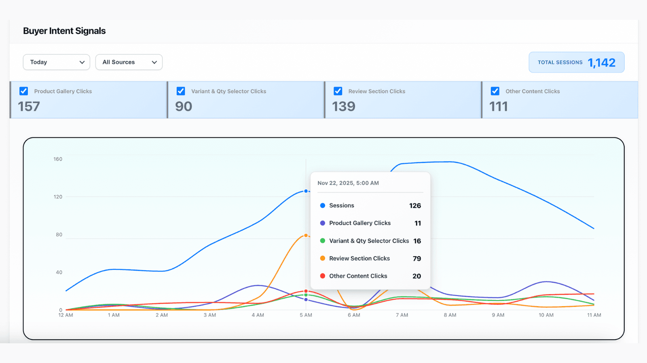Open the All Sources dropdown
Viewport: 647px width, 363px height.
[129, 62]
